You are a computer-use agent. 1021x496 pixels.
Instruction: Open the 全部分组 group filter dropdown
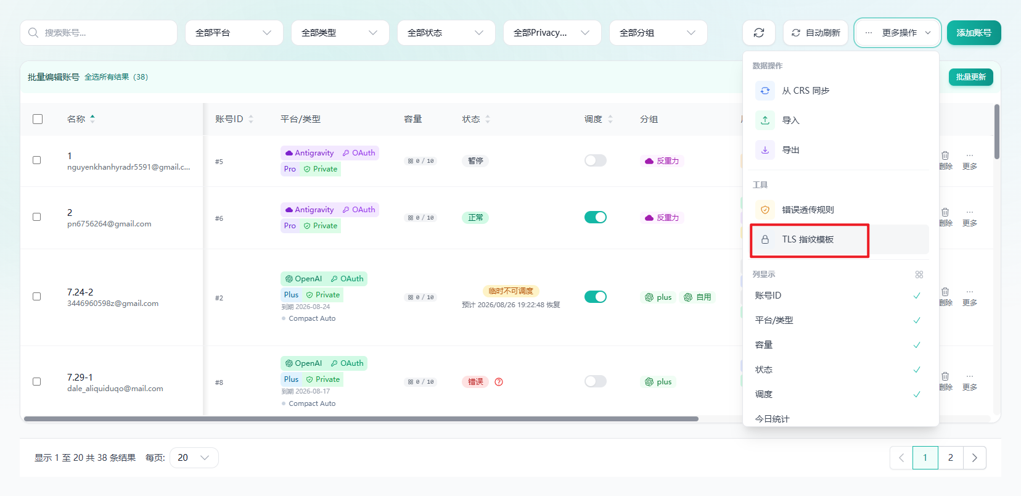(x=658, y=33)
